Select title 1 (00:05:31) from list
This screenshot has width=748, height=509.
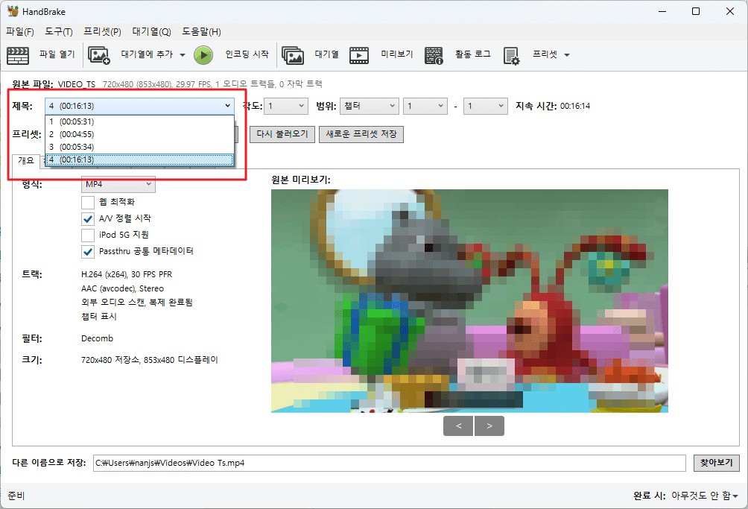[x=140, y=121]
